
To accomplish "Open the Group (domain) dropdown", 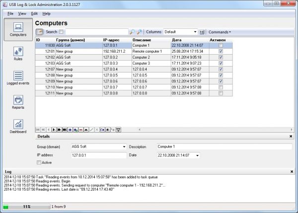I will pos(124,147).
